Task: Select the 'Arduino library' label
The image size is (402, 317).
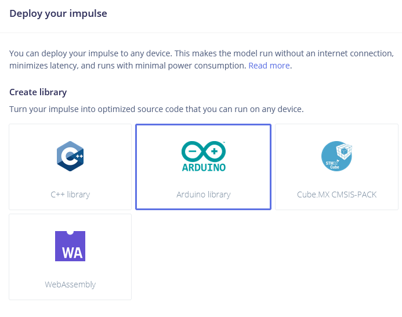Action: tap(204, 194)
